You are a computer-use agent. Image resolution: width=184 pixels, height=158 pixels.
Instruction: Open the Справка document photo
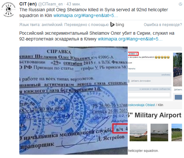(73, 101)
